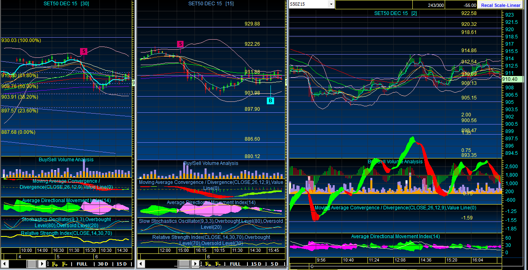Click the 905.15 level in 2-minute chart
Screen dimensions: 528x270
click(x=469, y=98)
